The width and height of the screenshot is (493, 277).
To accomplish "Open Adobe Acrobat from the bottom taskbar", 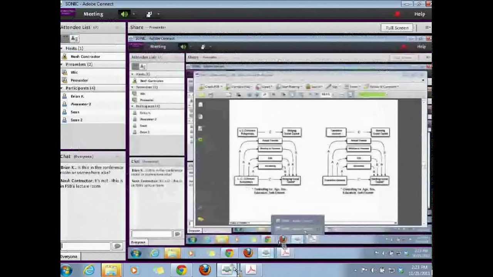I will click(251, 270).
